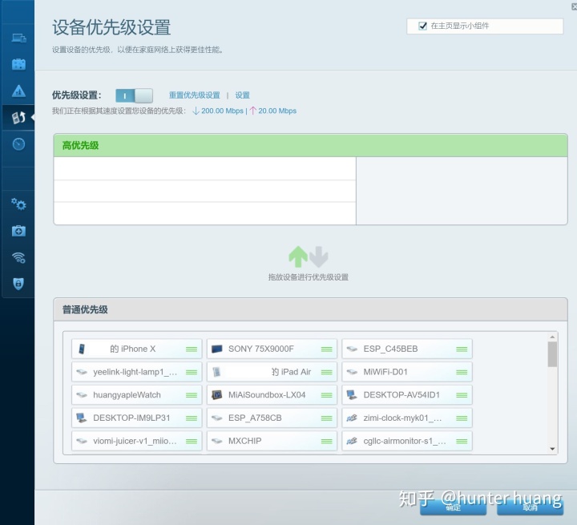This screenshot has width=577, height=525.
Task: Close the dialog with the X button
Action: tap(574, 6)
